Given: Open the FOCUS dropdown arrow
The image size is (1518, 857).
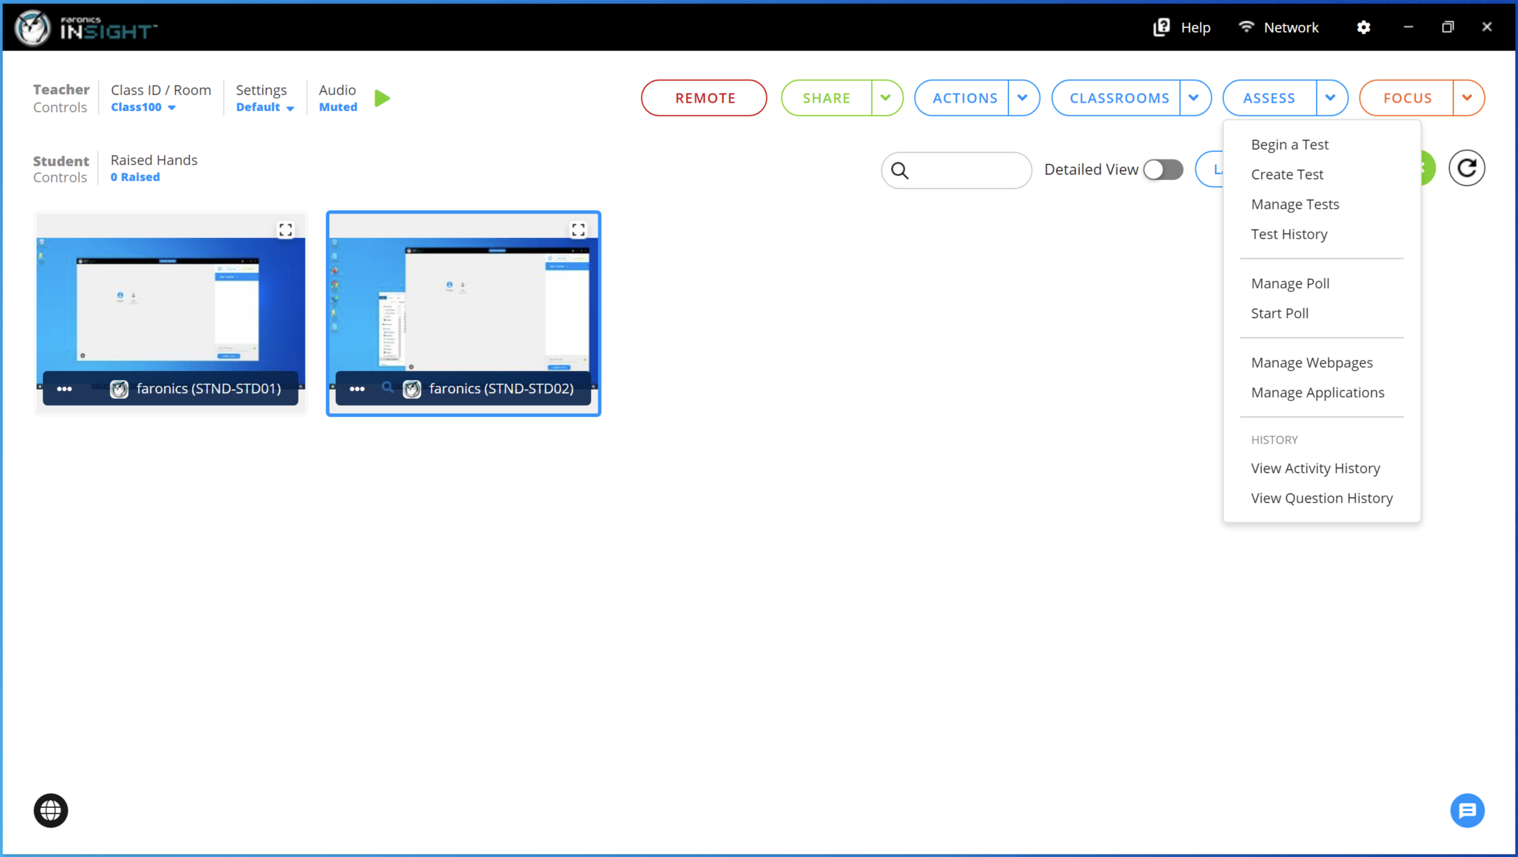Looking at the screenshot, I should [1467, 98].
